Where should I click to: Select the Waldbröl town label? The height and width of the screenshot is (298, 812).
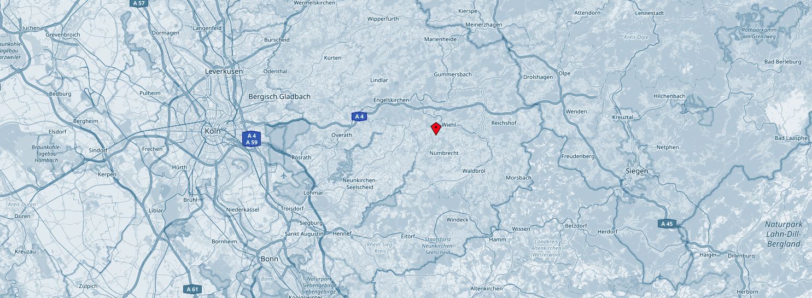[x=474, y=171]
